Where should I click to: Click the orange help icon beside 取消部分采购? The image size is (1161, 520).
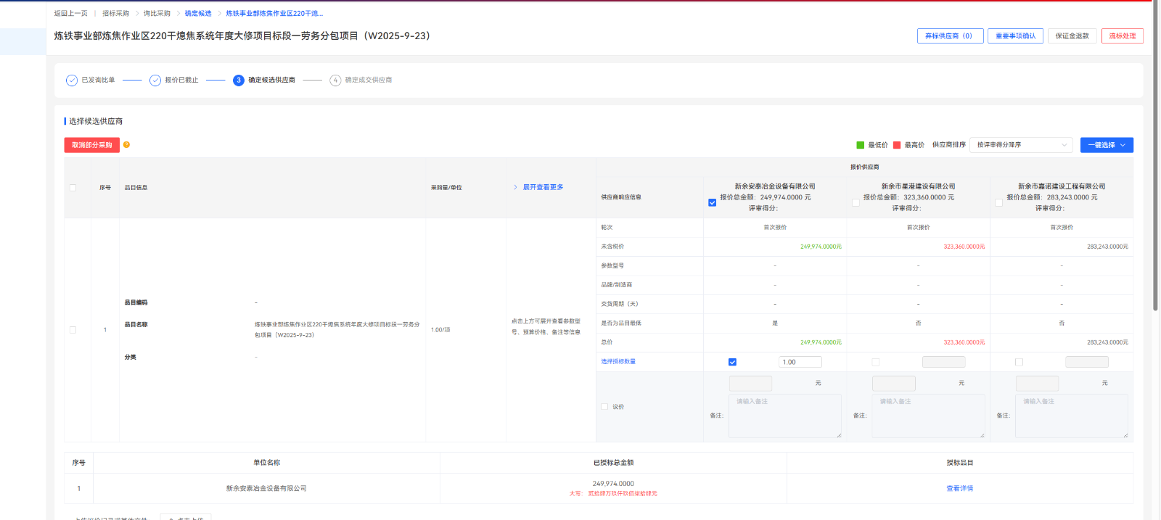pos(126,145)
